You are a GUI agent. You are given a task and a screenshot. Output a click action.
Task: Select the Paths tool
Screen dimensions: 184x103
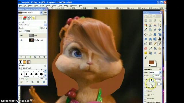(x=160, y=25)
